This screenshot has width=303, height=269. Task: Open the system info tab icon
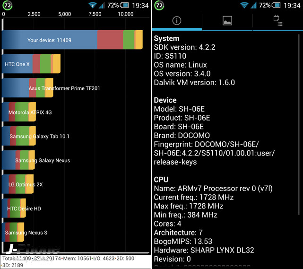pyautogui.click(x=177, y=20)
